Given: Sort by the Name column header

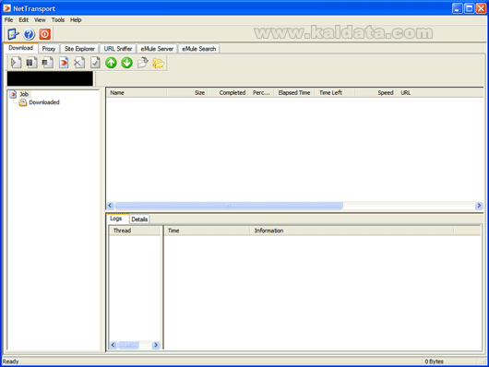Looking at the screenshot, I should [137, 92].
